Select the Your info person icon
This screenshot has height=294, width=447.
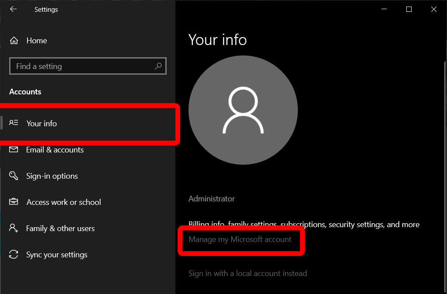pyautogui.click(x=14, y=124)
